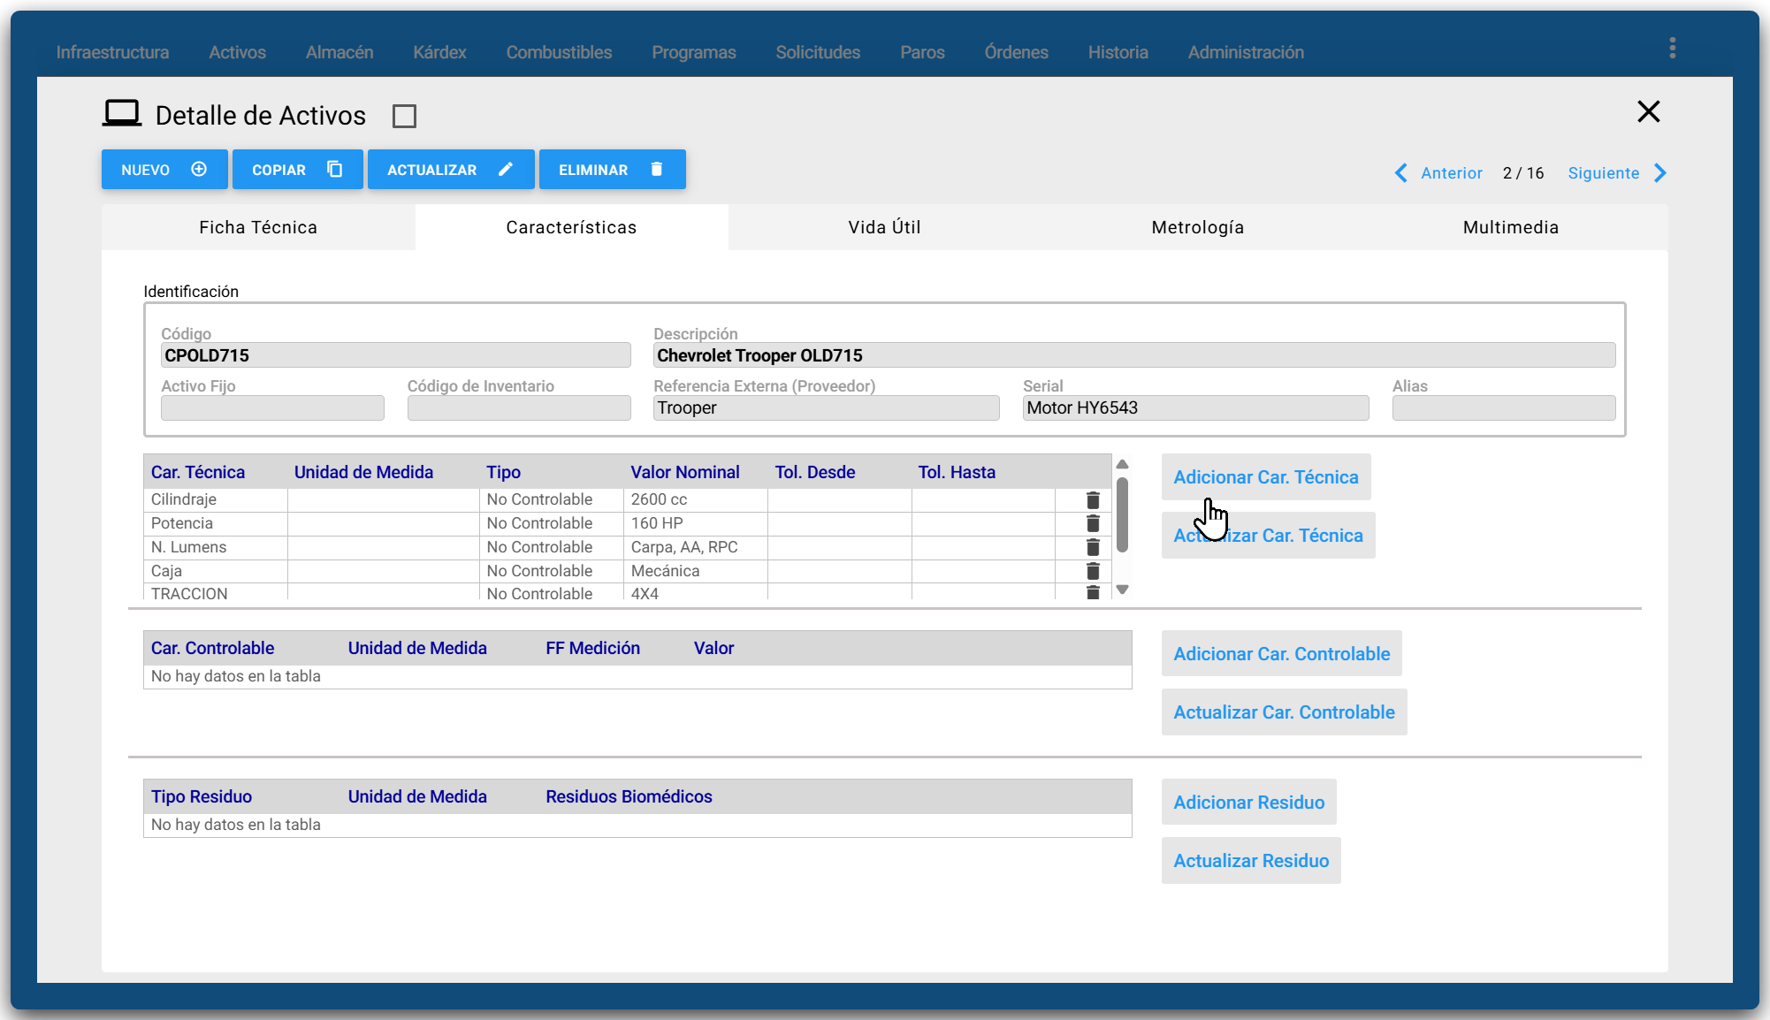This screenshot has width=1770, height=1020.
Task: Open the Ficha Técnica tab
Action: click(258, 227)
